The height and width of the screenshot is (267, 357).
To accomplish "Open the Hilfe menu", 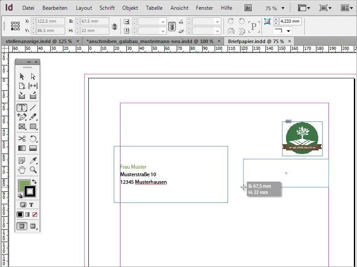I will click(x=226, y=8).
